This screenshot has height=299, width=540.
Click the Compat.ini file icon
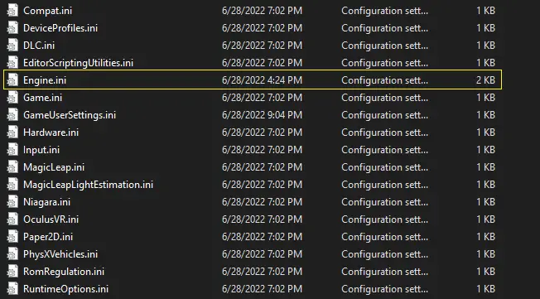pos(12,10)
